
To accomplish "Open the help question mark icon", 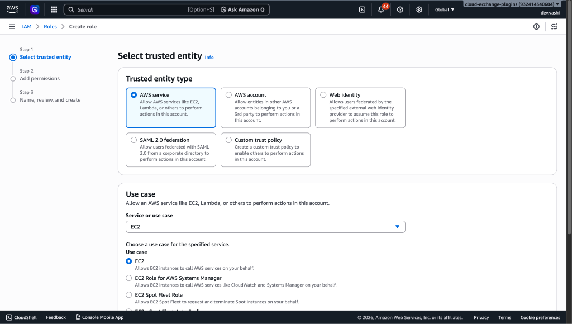I will (x=400, y=9).
